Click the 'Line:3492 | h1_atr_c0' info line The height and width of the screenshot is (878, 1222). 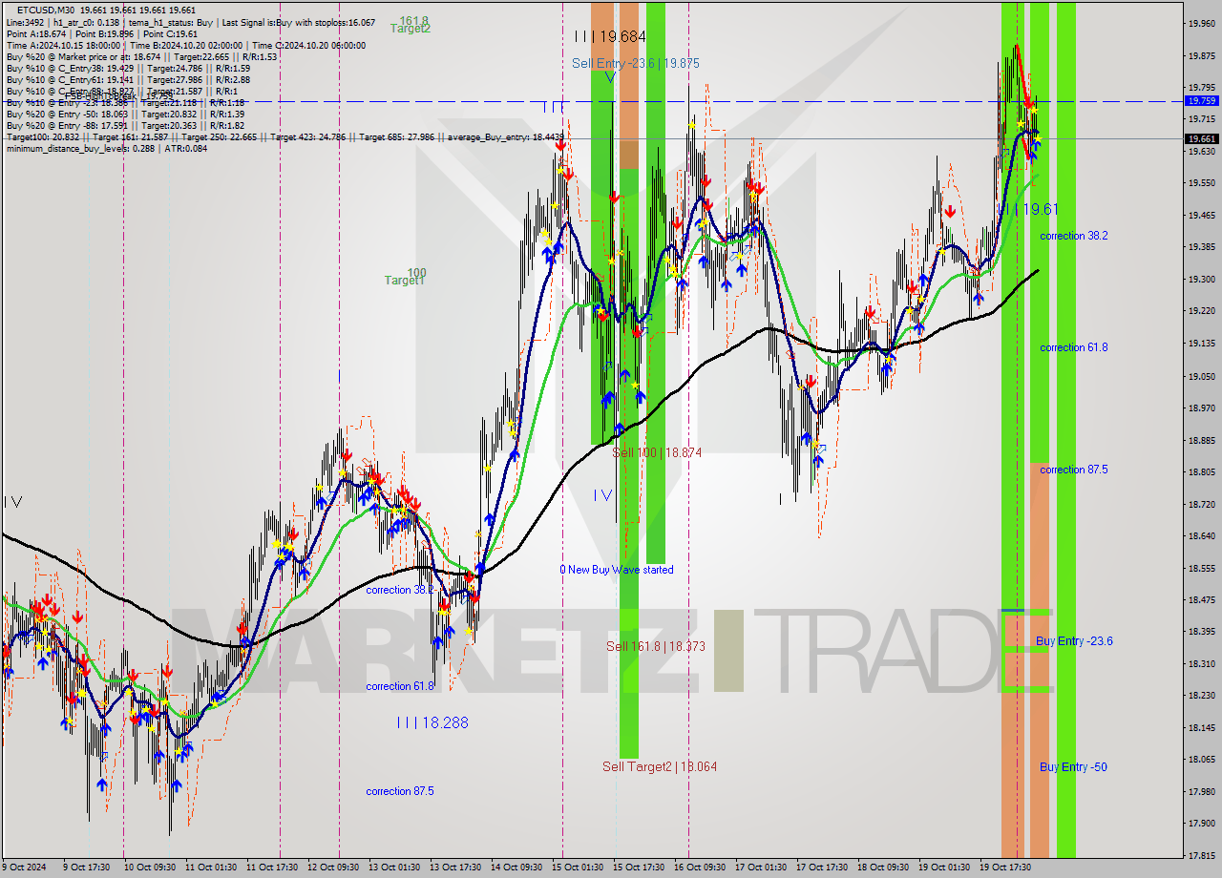coord(191,22)
